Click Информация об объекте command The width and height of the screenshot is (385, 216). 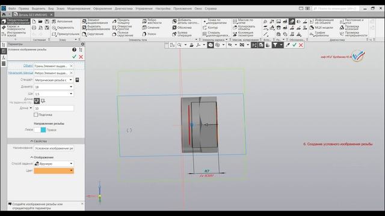pos(322,22)
